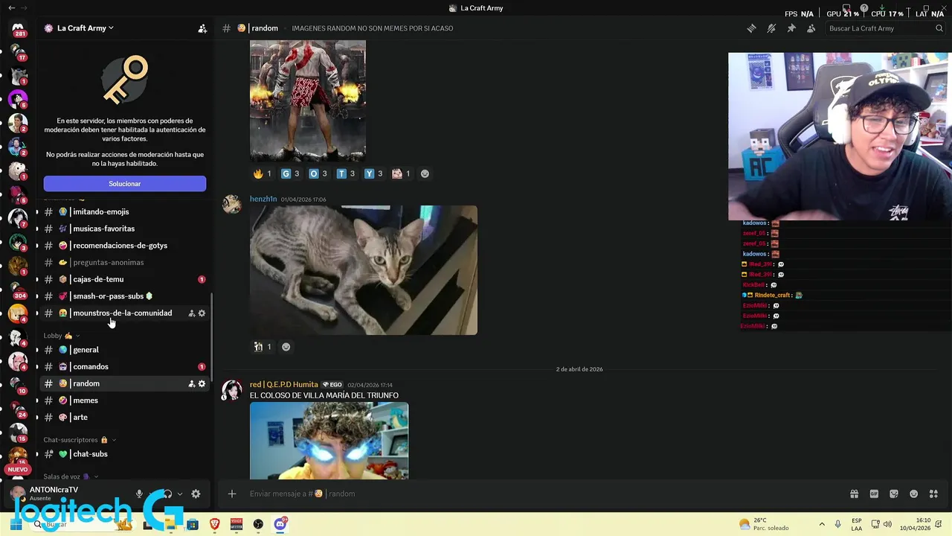The width and height of the screenshot is (952, 536).
Task: Open the apps launcher icon in message bar
Action: coord(934,494)
